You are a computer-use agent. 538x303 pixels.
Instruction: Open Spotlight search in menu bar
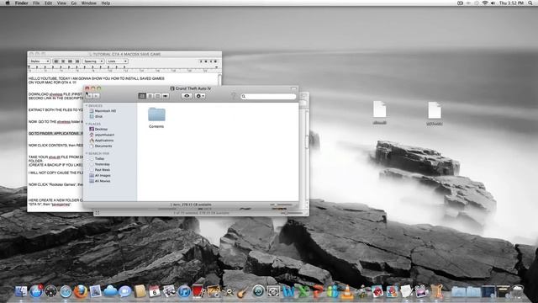coord(530,3)
